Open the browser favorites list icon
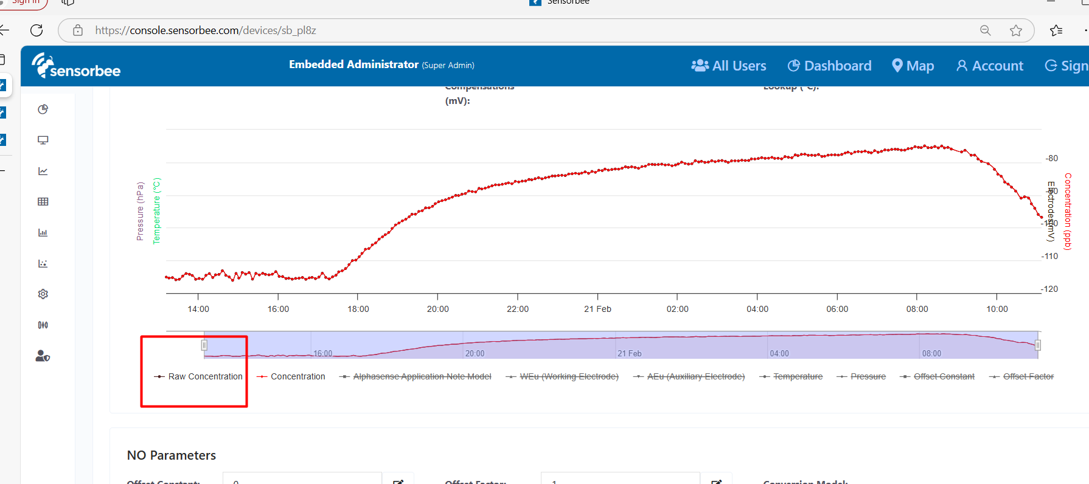The width and height of the screenshot is (1089, 484). click(x=1056, y=30)
